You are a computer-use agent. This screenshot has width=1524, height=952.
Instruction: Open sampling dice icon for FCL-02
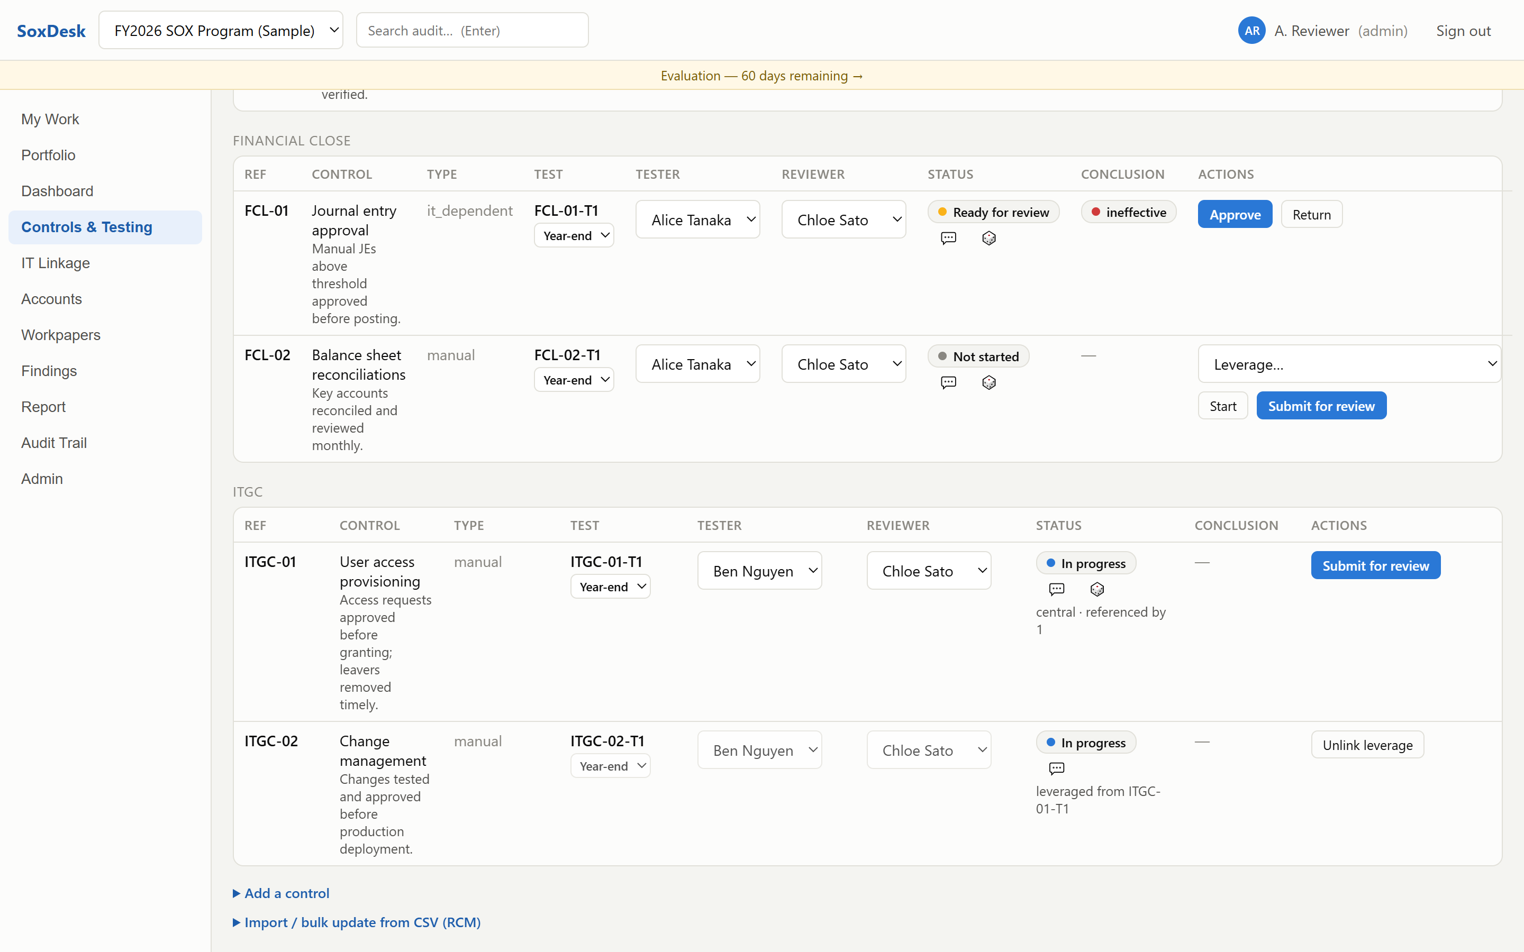(x=988, y=382)
